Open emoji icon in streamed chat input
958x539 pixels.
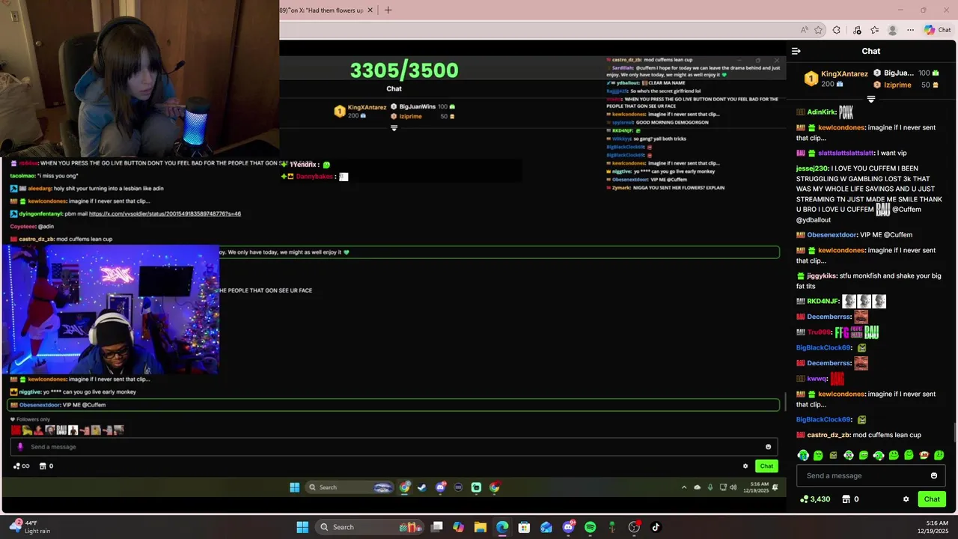(x=768, y=447)
